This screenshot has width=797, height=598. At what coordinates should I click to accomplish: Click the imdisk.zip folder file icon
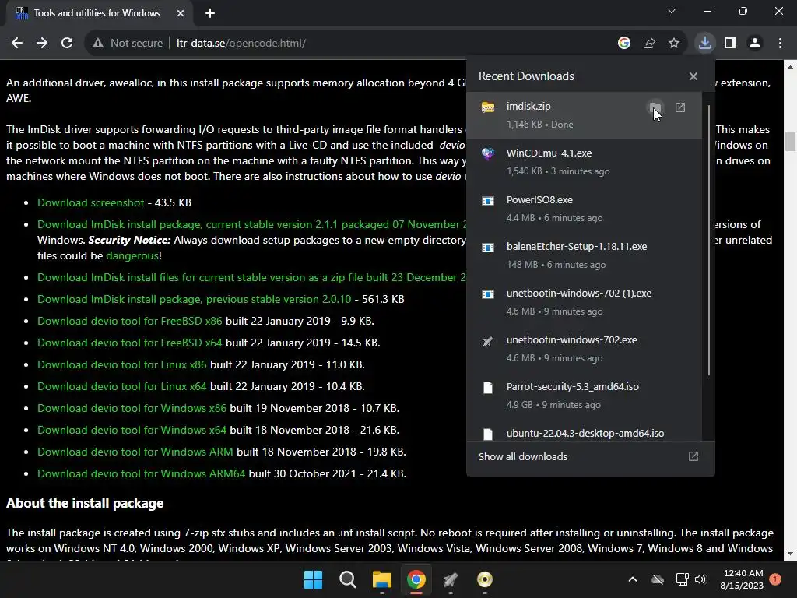pos(488,107)
